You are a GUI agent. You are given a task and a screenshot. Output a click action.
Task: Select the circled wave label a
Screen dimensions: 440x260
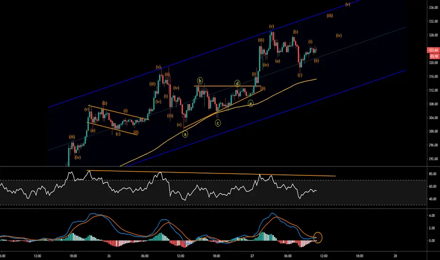click(185, 134)
